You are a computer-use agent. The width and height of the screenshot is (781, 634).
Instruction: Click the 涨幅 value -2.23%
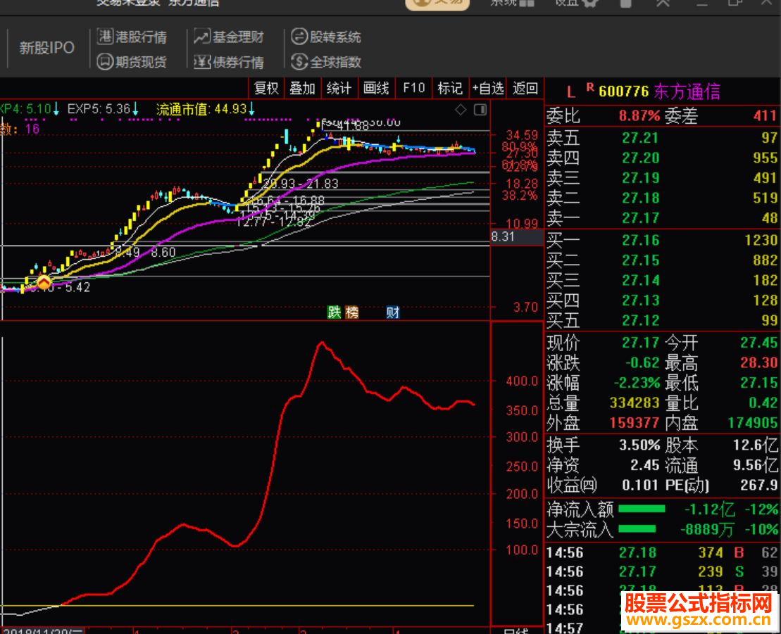coord(637,383)
